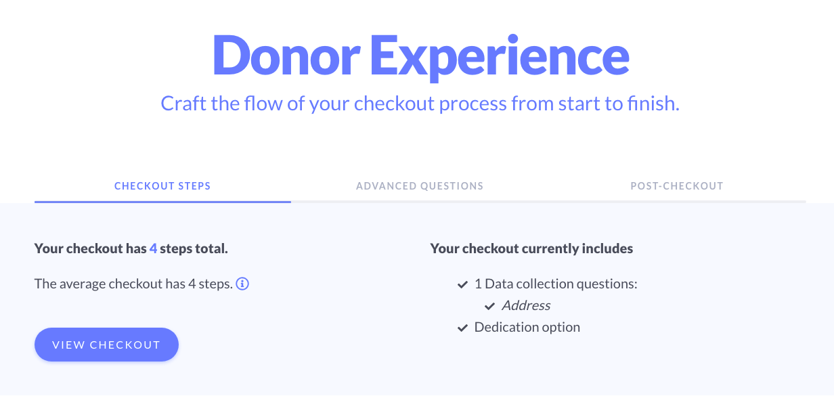Click the checkmark list under checkout includes
The width and height of the screenshot is (834, 415).
point(463,306)
